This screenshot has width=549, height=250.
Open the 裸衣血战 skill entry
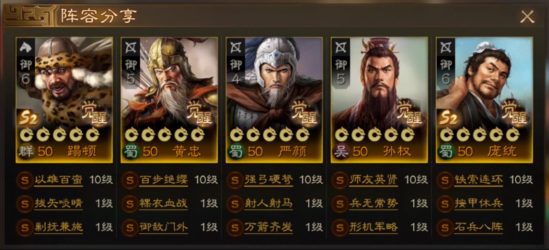(x=164, y=203)
